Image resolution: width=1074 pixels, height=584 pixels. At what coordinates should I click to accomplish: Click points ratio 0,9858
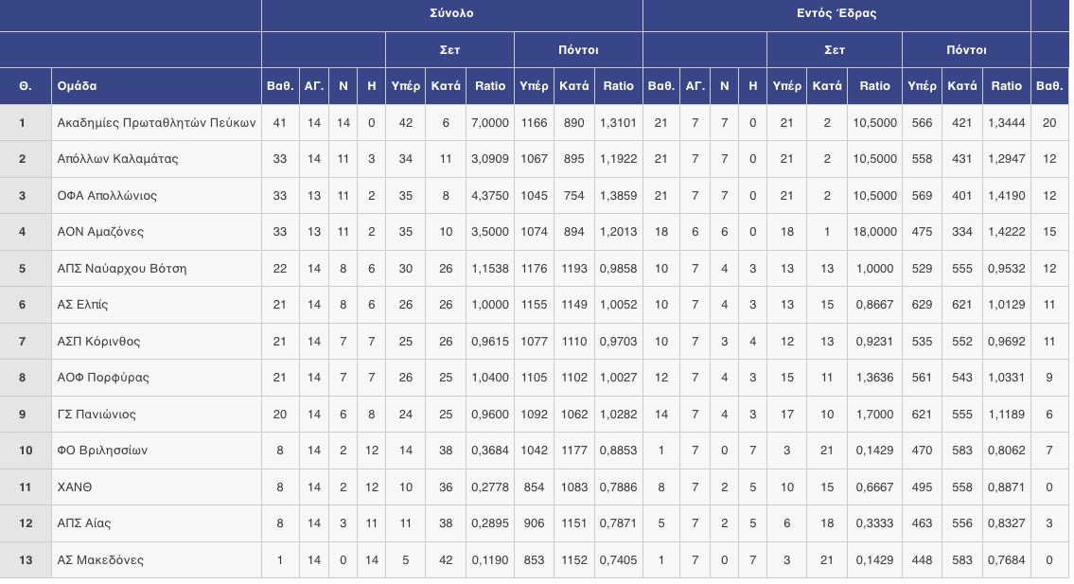tap(618, 268)
